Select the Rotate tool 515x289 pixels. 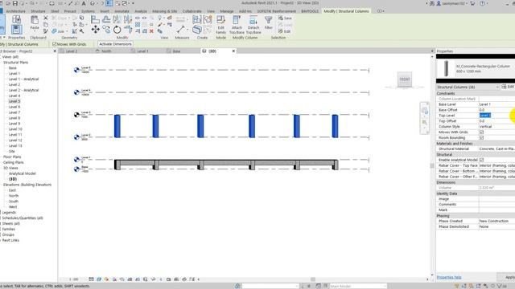[x=117, y=30]
